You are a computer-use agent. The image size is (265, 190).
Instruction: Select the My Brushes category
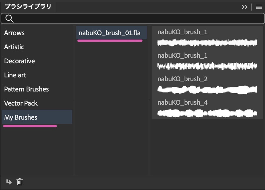[x=21, y=117]
